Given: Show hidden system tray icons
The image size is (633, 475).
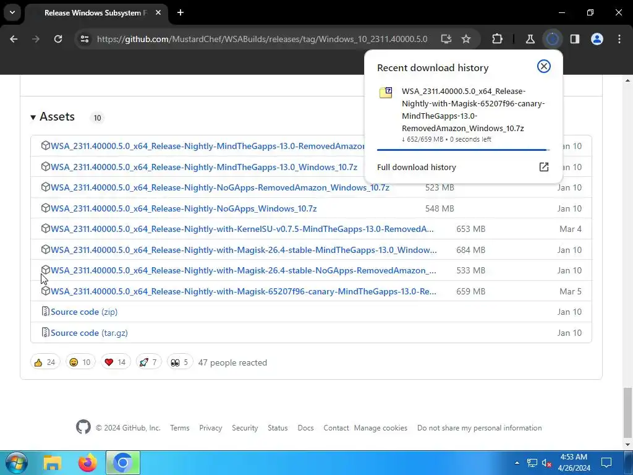Looking at the screenshot, I should click(x=517, y=463).
